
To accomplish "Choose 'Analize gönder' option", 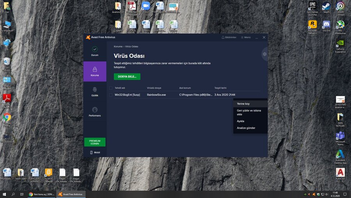I will 246,128.
